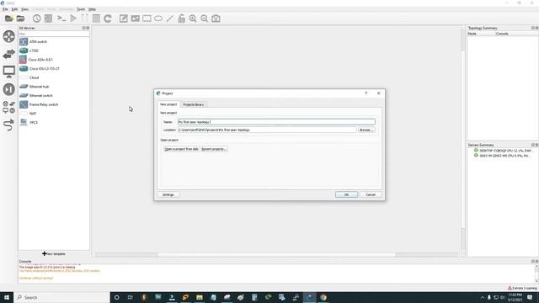Click the project Location input field
Screen dimensions: 539x303
267,130
